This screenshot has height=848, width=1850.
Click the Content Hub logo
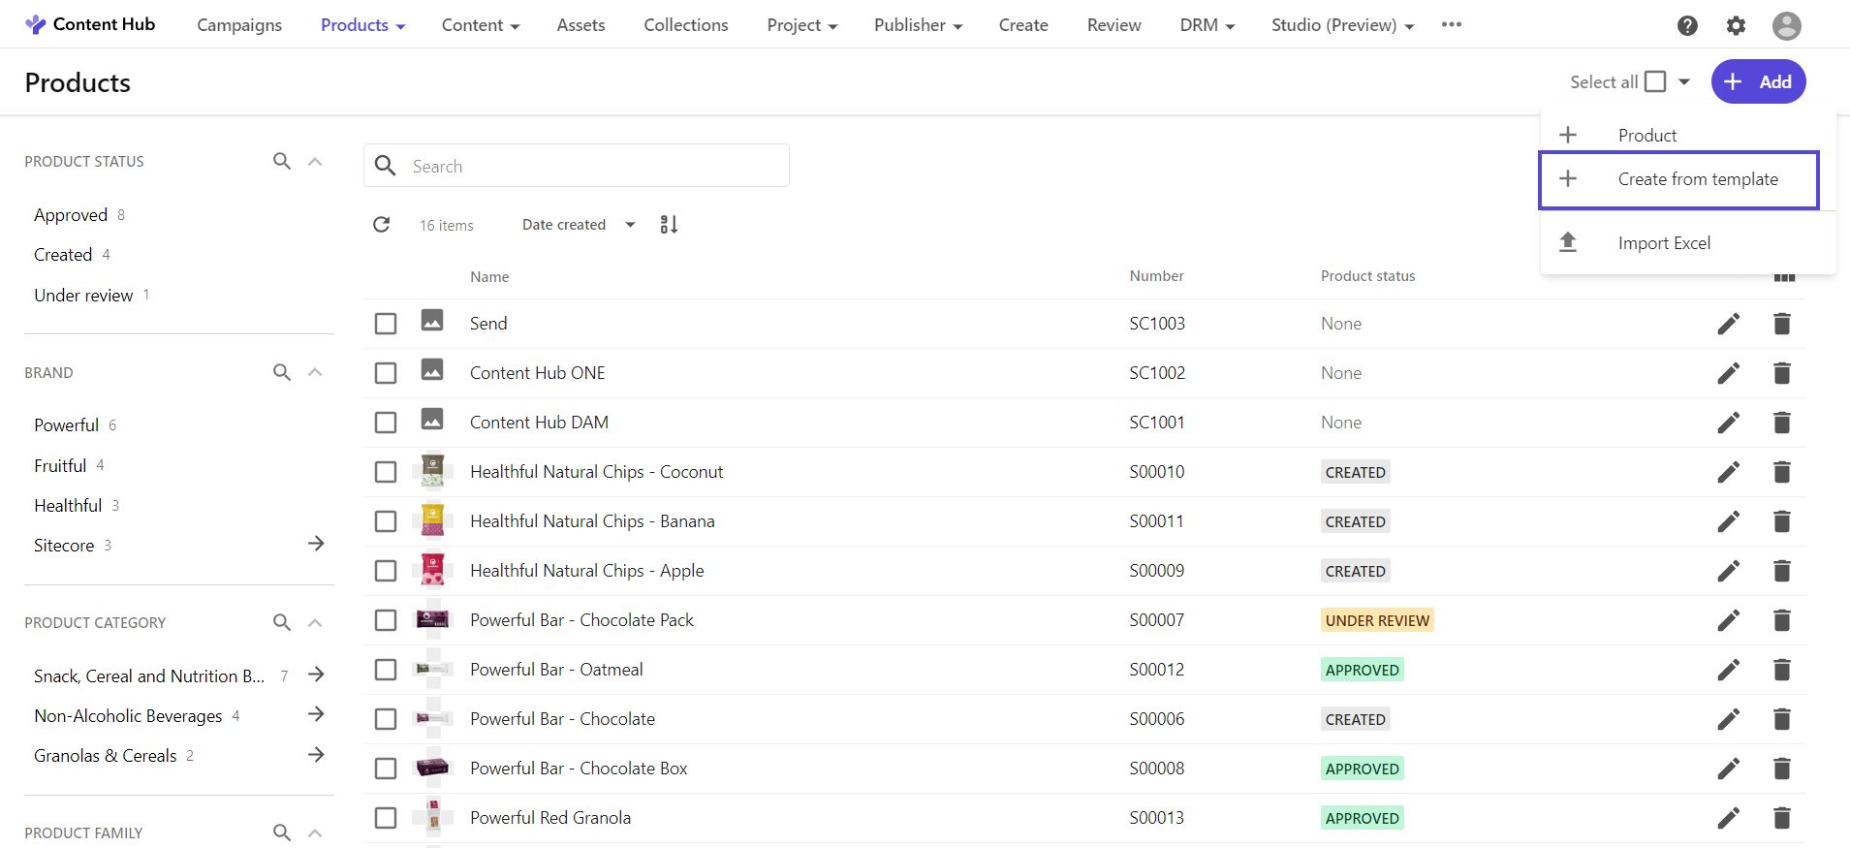point(90,24)
